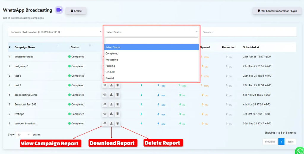Image resolution: width=304 pixels, height=154 pixels.
Task: Select page 1 in pagination
Action: (281, 142)
